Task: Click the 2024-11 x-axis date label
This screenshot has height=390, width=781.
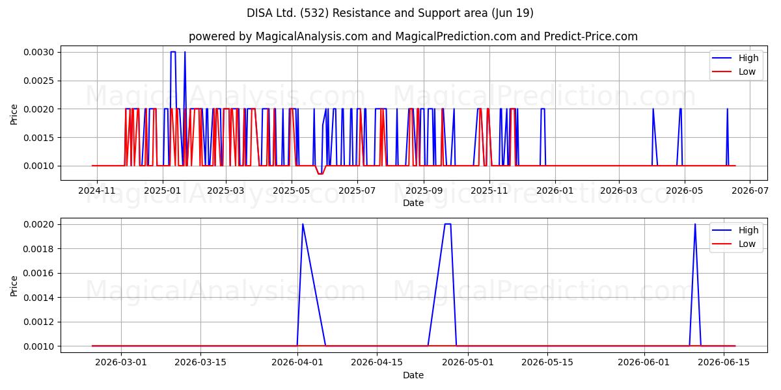Action: [97, 191]
